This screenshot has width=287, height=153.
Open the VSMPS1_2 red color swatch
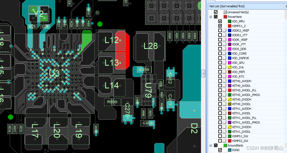pyautogui.click(x=230, y=26)
